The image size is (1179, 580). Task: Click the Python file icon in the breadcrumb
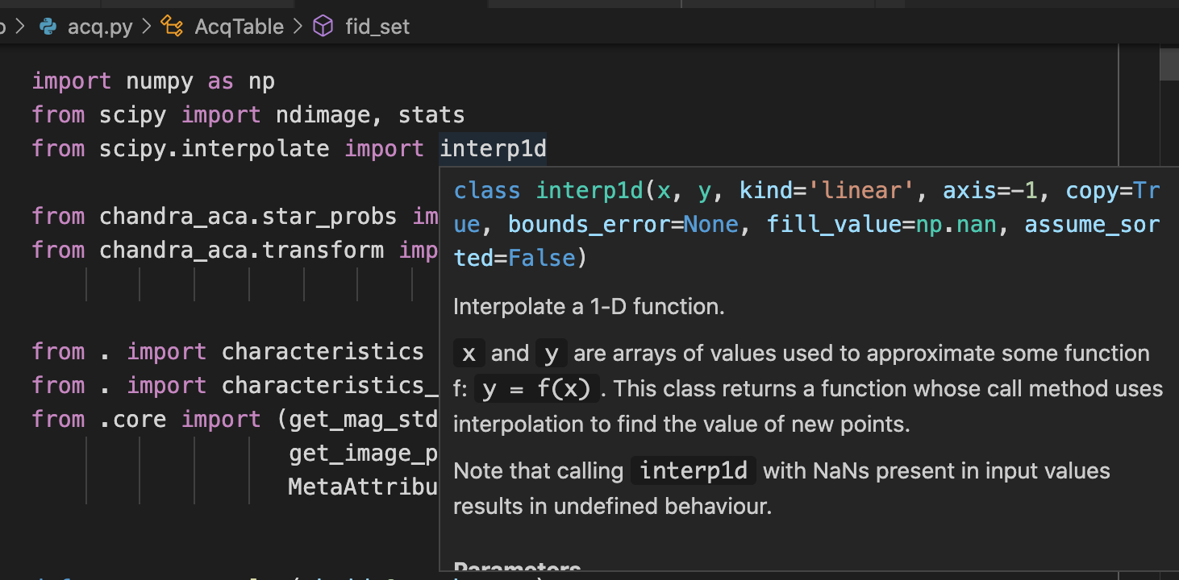click(x=47, y=26)
